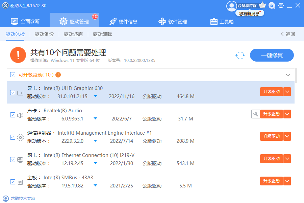Click the 诉 feedback bubble icon

272,5
